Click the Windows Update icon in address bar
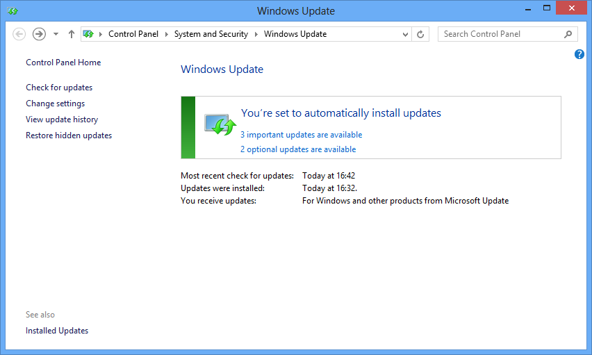 click(88, 34)
